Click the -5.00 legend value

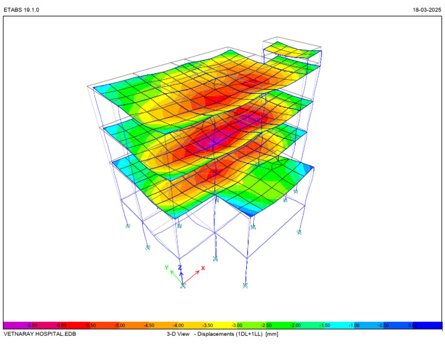(119, 325)
